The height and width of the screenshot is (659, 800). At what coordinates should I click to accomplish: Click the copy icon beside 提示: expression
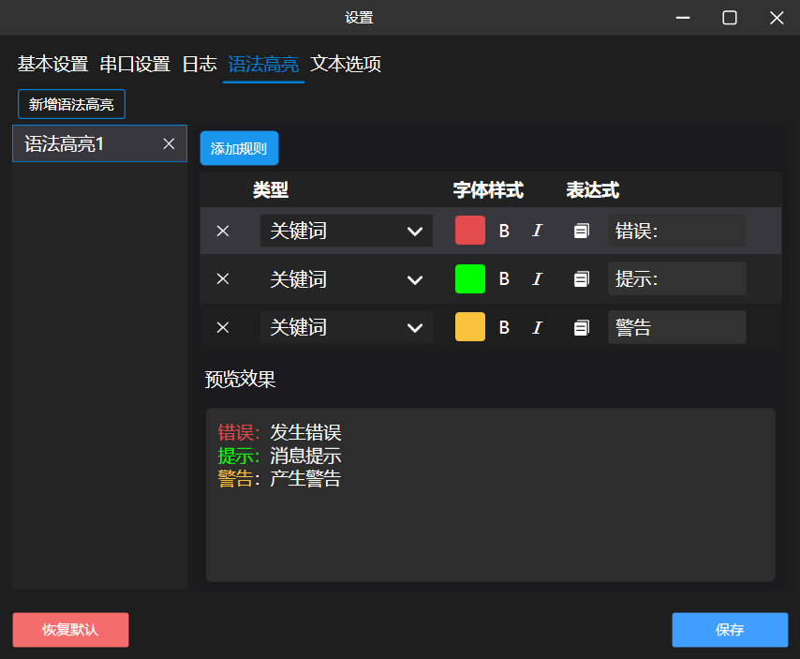pyautogui.click(x=581, y=278)
